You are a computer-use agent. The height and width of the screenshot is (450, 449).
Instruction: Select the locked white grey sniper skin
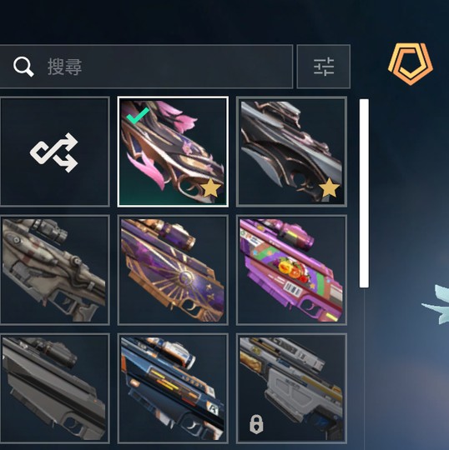point(291,388)
